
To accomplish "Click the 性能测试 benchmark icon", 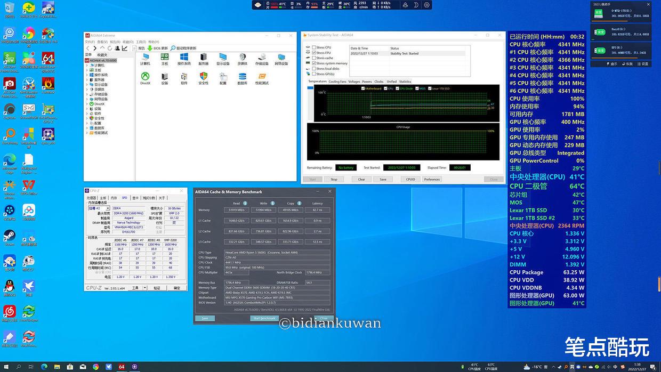I will pyautogui.click(x=262, y=76).
